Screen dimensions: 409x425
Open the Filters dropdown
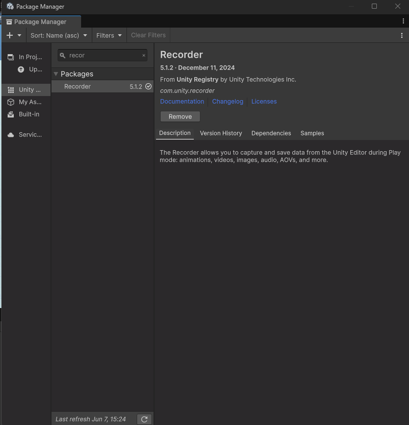pos(109,35)
